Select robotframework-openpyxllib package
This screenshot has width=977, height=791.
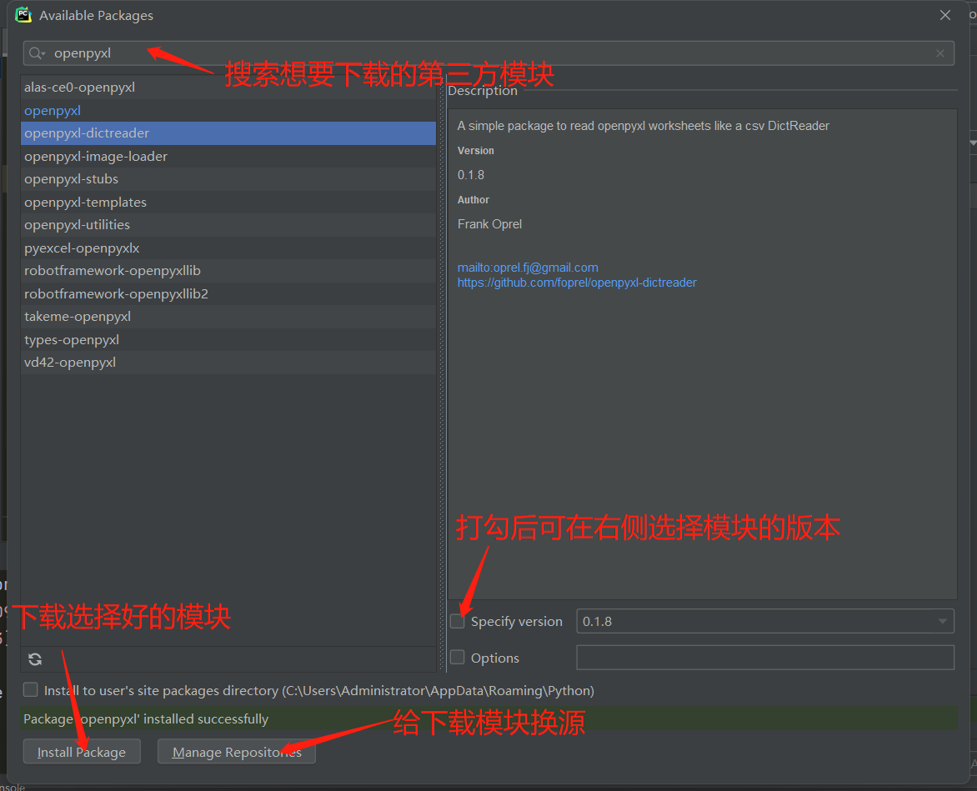(x=228, y=271)
